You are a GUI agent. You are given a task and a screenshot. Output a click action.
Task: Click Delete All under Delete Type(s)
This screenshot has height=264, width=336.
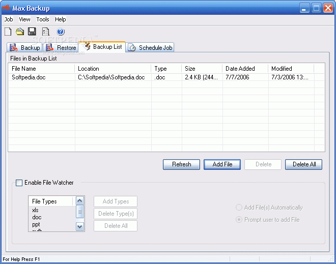pyautogui.click(x=116, y=226)
